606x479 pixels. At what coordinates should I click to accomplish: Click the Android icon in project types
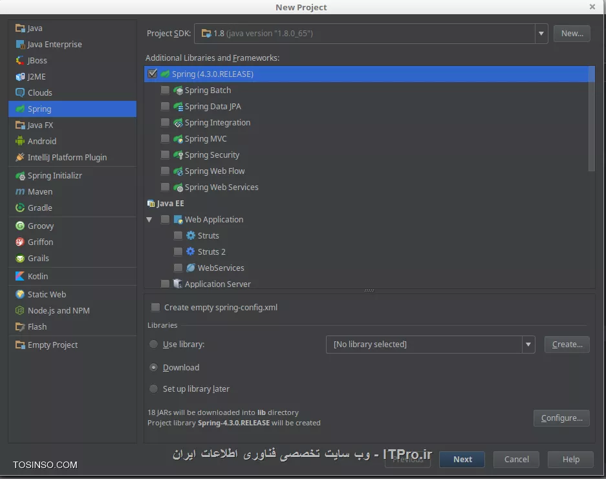pos(20,141)
